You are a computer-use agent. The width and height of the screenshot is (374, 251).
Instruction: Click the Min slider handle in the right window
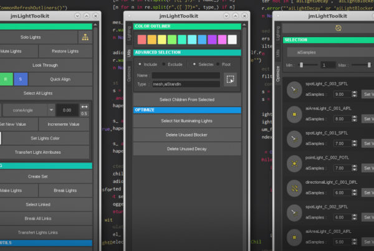(302, 65)
